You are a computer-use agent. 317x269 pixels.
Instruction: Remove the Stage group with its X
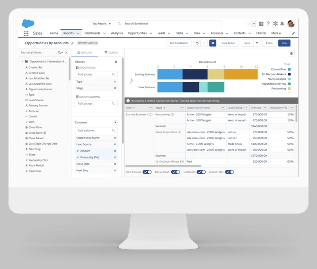[115, 88]
